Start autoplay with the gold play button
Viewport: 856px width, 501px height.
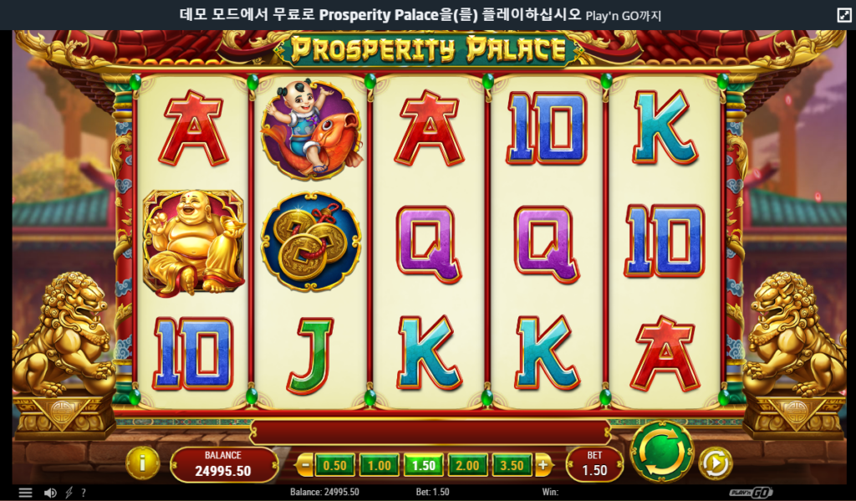pos(716,463)
